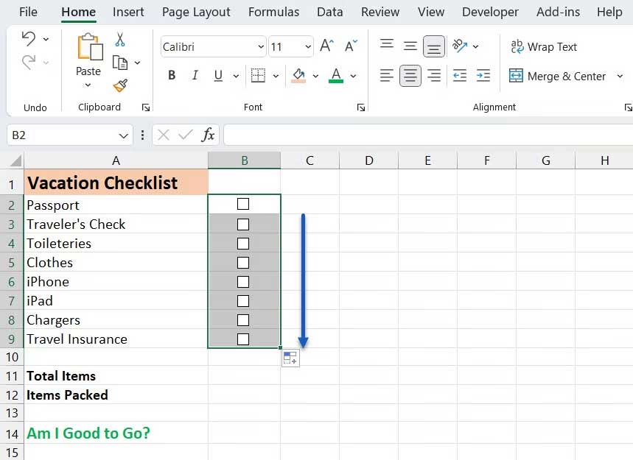This screenshot has height=460, width=633.
Task: Open the Fill Color dropdown arrow
Action: 316,76
